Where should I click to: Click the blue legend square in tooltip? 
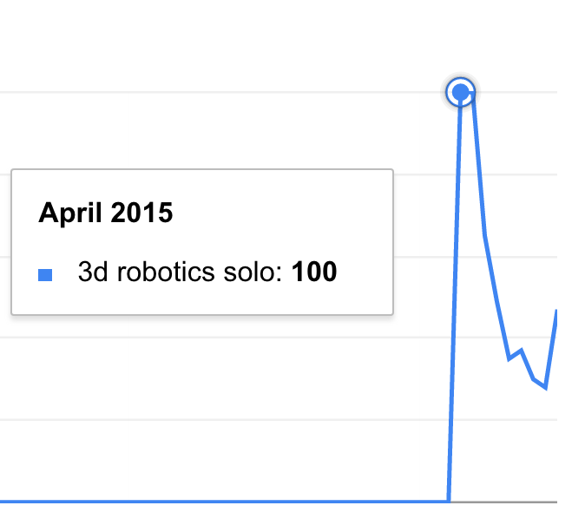point(45,275)
